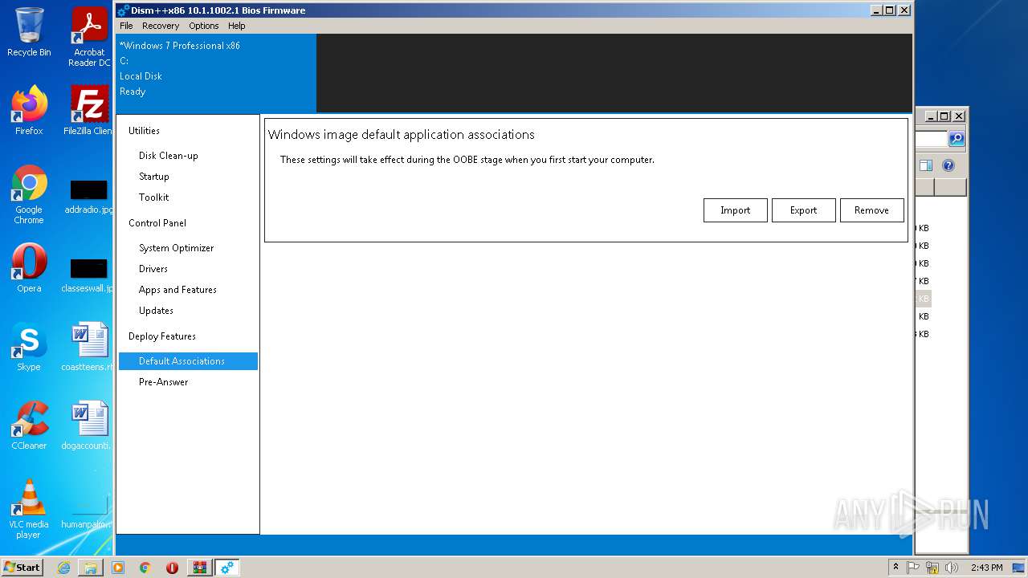Click the Action Center flag icon
Image resolution: width=1028 pixels, height=578 pixels.
coord(914,568)
